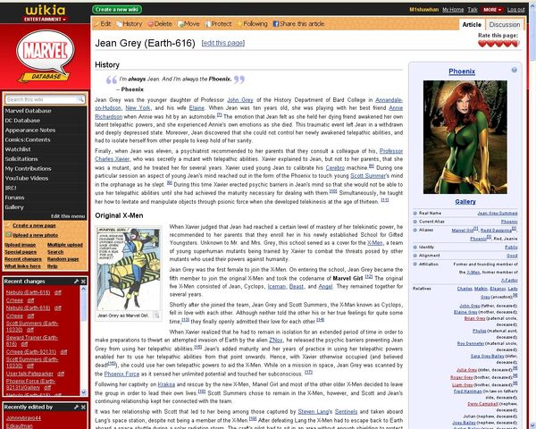Close the Recent changes widget
536x429 pixels.
83,282
